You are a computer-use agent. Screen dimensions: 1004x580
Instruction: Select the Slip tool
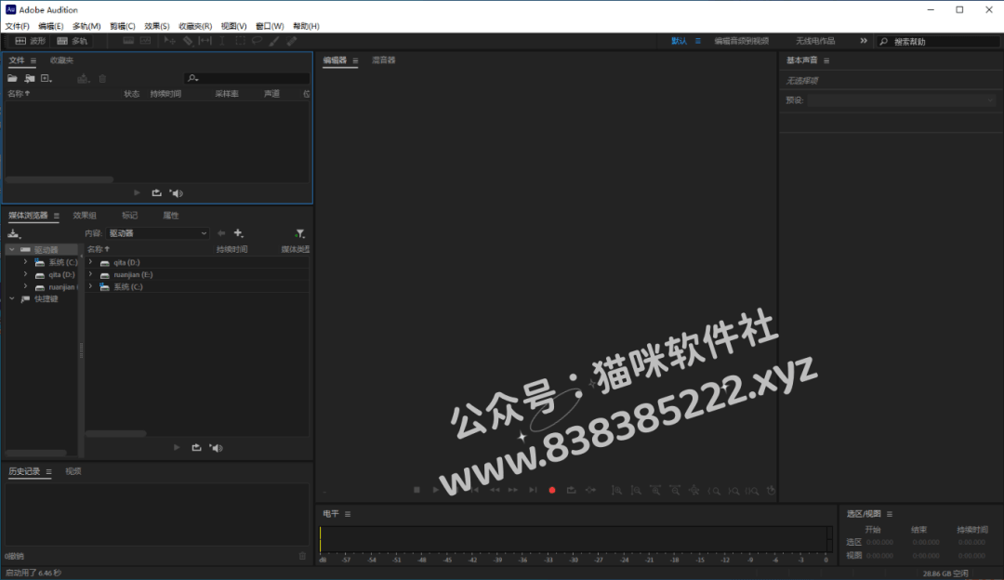pyautogui.click(x=205, y=41)
